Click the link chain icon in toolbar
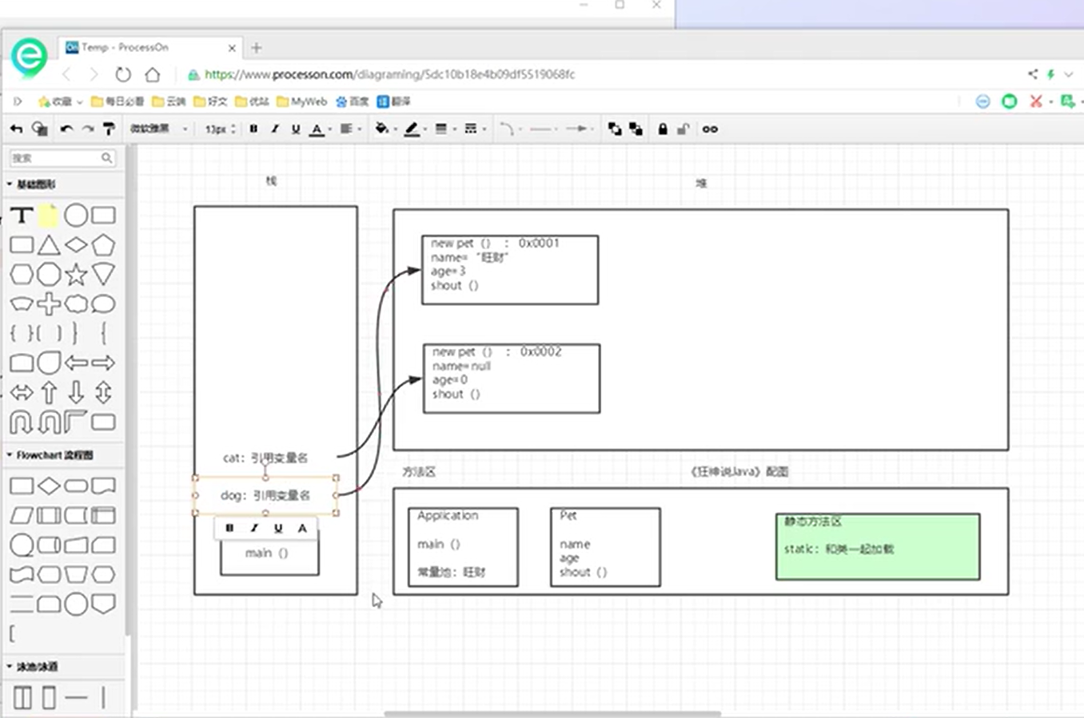 tap(710, 129)
